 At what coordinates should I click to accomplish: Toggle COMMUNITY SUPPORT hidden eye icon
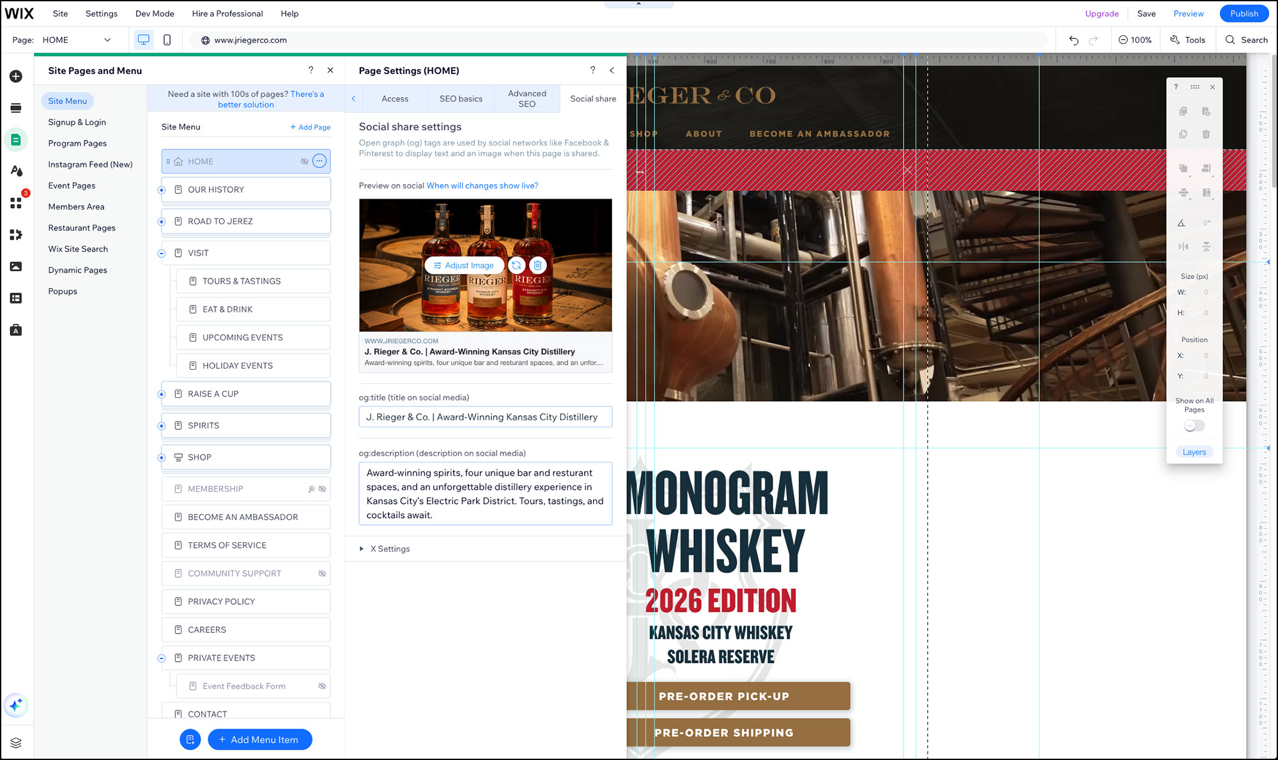coord(322,574)
